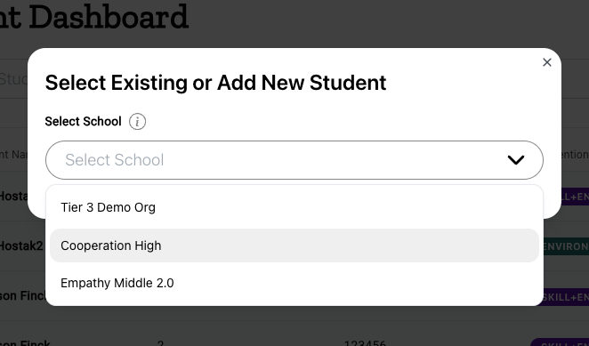The height and width of the screenshot is (346, 589).
Task: Close the Select Existing Student dialog
Action: click(x=547, y=62)
